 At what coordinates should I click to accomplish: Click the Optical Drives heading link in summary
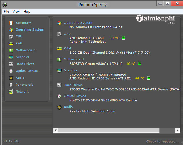[75, 96]
